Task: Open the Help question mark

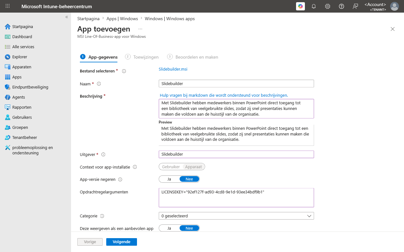Action: (x=342, y=6)
